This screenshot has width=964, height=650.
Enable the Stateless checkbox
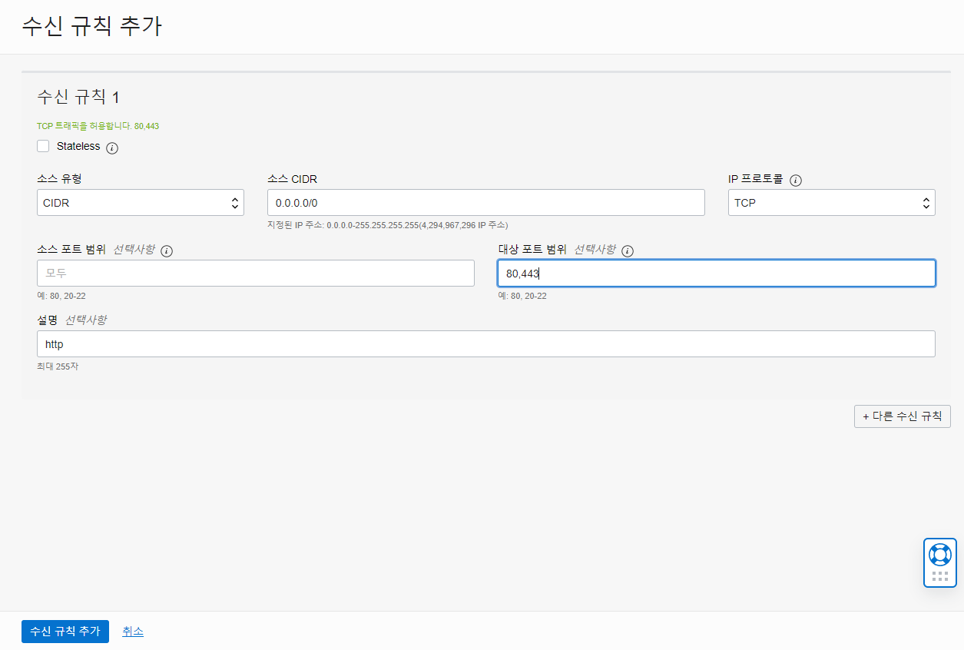[43, 146]
